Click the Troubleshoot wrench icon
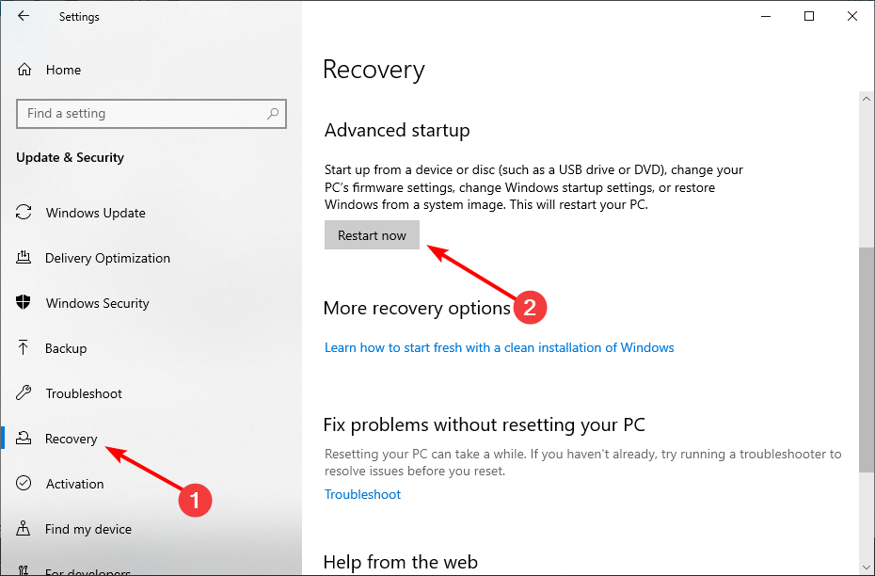 [x=24, y=393]
